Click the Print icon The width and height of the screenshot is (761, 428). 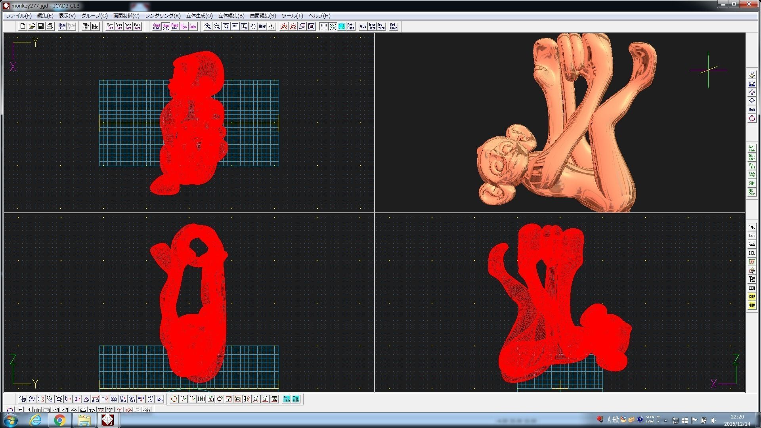click(50, 27)
